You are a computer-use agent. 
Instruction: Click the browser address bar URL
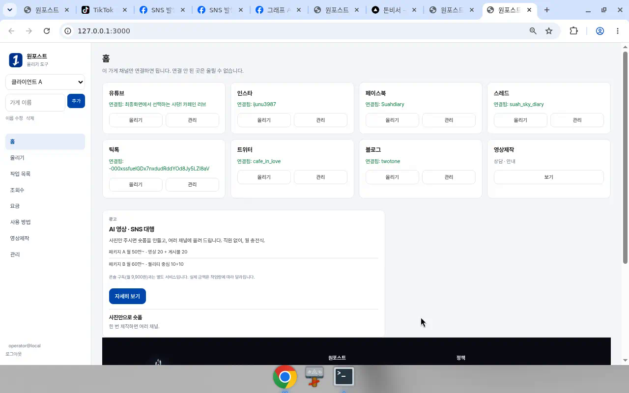104,31
